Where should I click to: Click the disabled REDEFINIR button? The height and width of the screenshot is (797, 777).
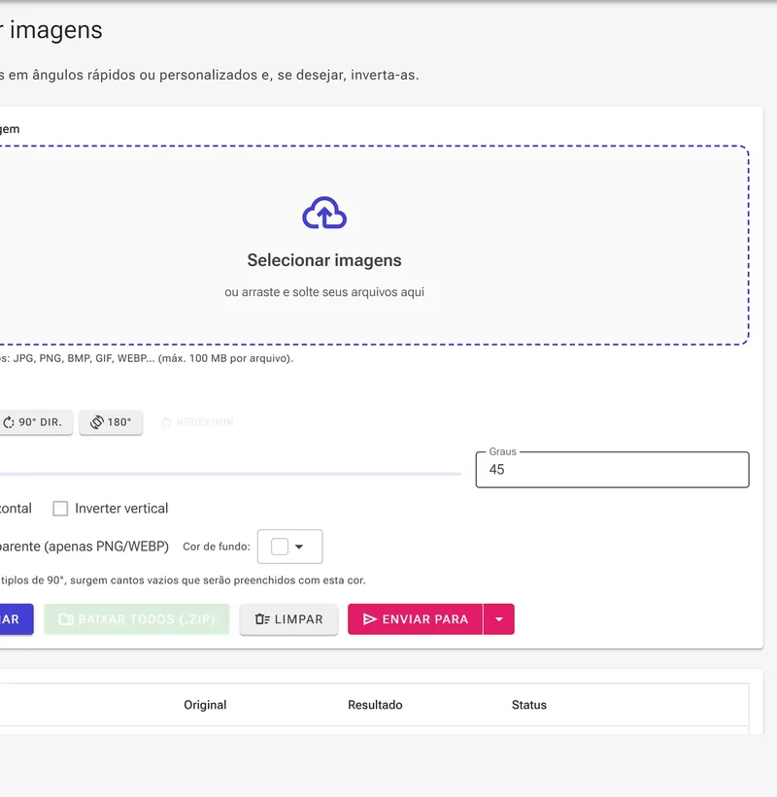pyautogui.click(x=198, y=422)
